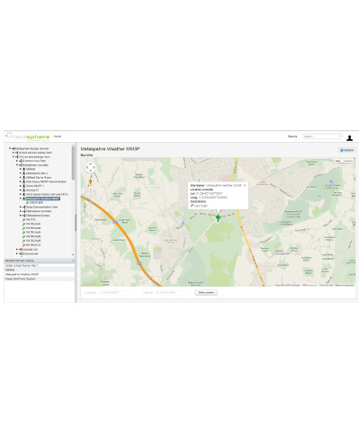This screenshot has height=433, width=359.
Task: Click the red flagged outstation icon in tree
Action: coord(24,245)
